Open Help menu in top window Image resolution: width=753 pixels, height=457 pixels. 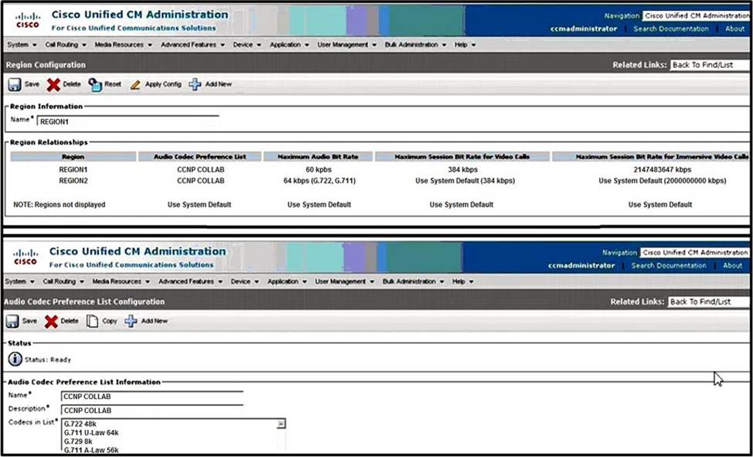coord(465,45)
